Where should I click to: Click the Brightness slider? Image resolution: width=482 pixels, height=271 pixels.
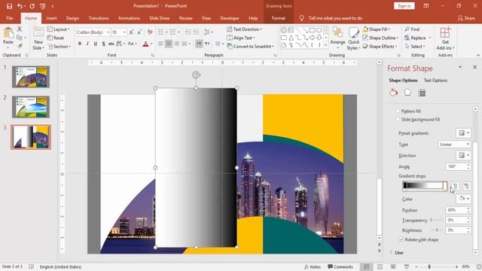(x=437, y=230)
